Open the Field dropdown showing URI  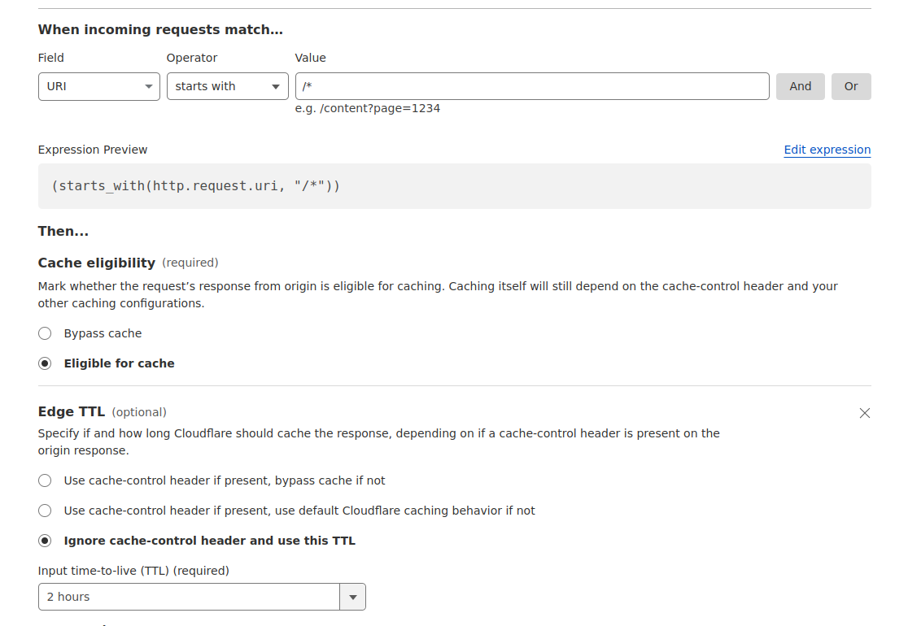(98, 86)
